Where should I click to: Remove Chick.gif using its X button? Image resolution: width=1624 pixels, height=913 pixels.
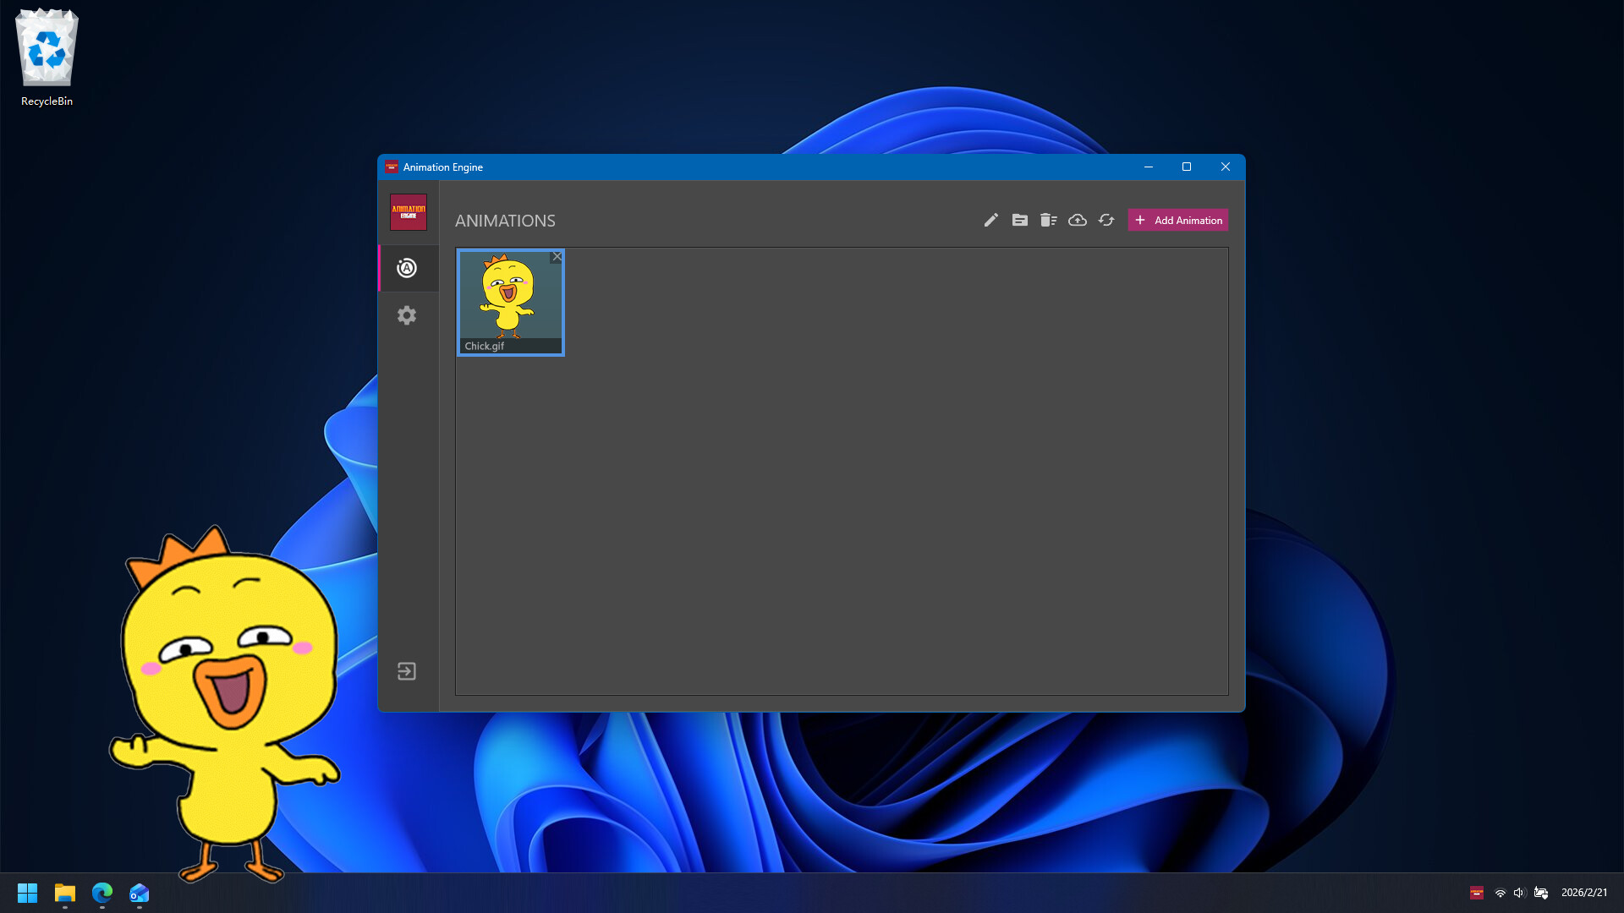[x=557, y=257]
